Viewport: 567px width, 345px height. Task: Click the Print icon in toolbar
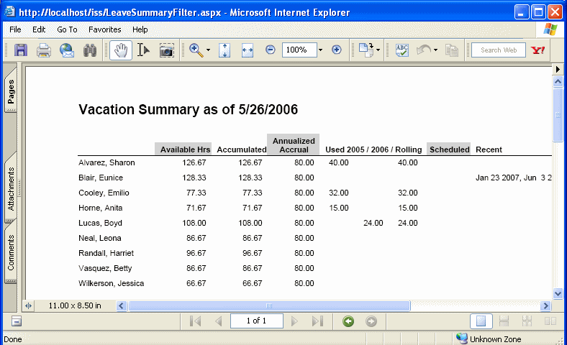click(x=43, y=50)
